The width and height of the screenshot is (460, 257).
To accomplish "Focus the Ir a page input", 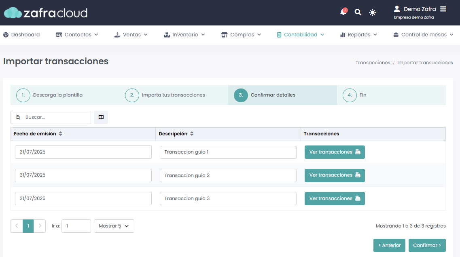I will point(76,226).
